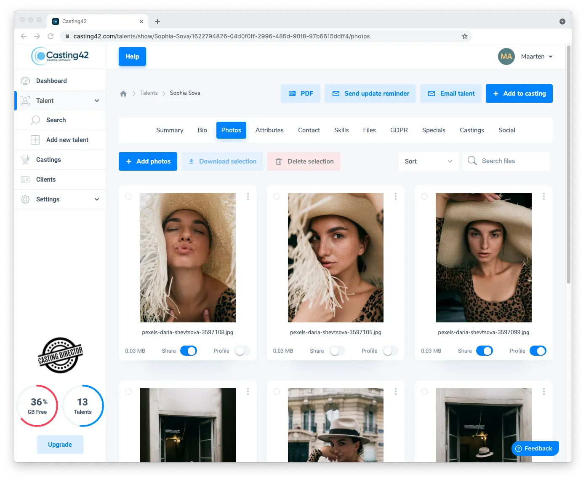This screenshot has width=586, height=480.
Task: Open the Sort dropdown
Action: (428, 161)
